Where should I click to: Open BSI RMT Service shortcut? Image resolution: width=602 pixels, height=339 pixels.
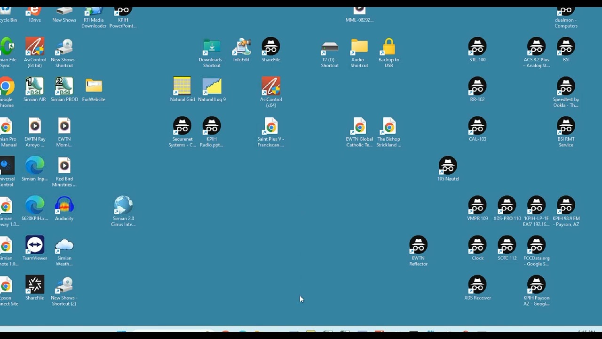566,132
